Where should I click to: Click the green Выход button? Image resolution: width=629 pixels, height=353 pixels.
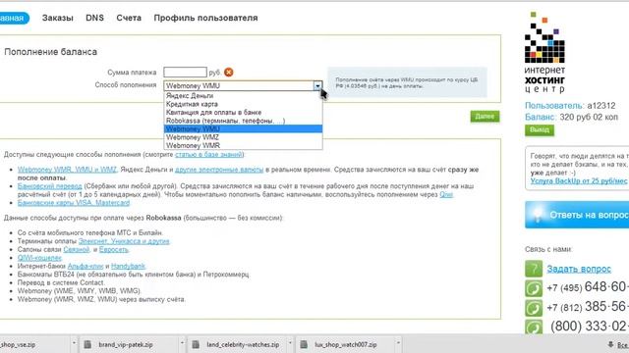tap(540, 130)
